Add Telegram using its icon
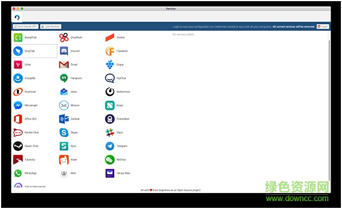 pyautogui.click(x=109, y=146)
